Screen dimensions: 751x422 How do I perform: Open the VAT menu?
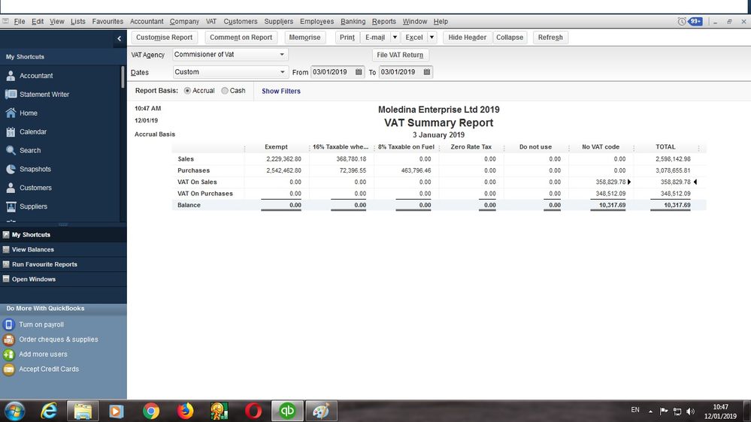point(211,22)
